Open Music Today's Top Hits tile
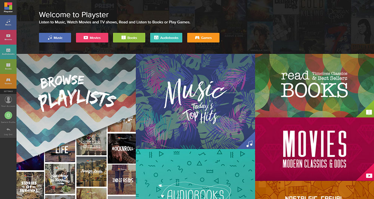 click(195, 102)
